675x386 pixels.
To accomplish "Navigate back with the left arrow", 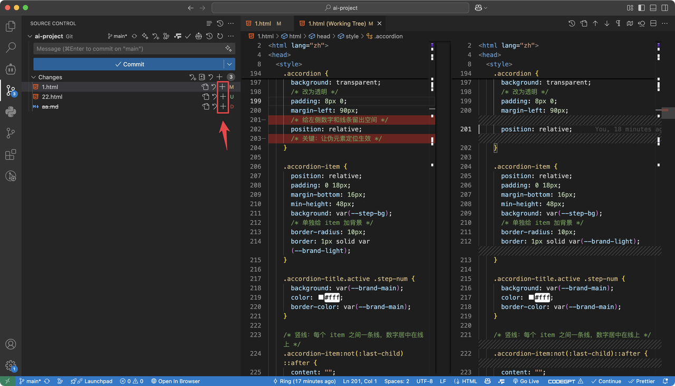I will pos(191,8).
